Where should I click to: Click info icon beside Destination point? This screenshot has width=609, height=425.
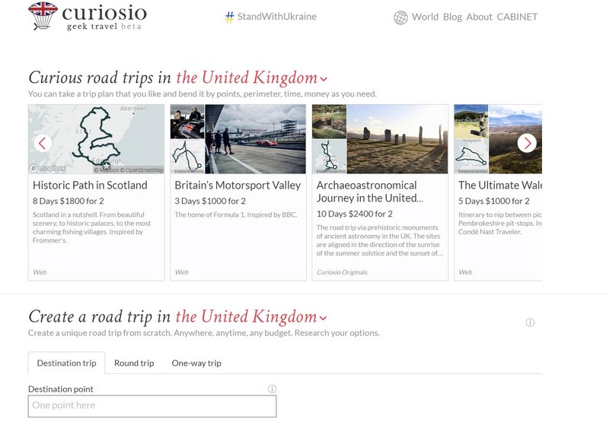coord(272,389)
